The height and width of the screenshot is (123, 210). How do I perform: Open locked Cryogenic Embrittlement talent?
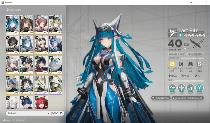tap(188, 98)
